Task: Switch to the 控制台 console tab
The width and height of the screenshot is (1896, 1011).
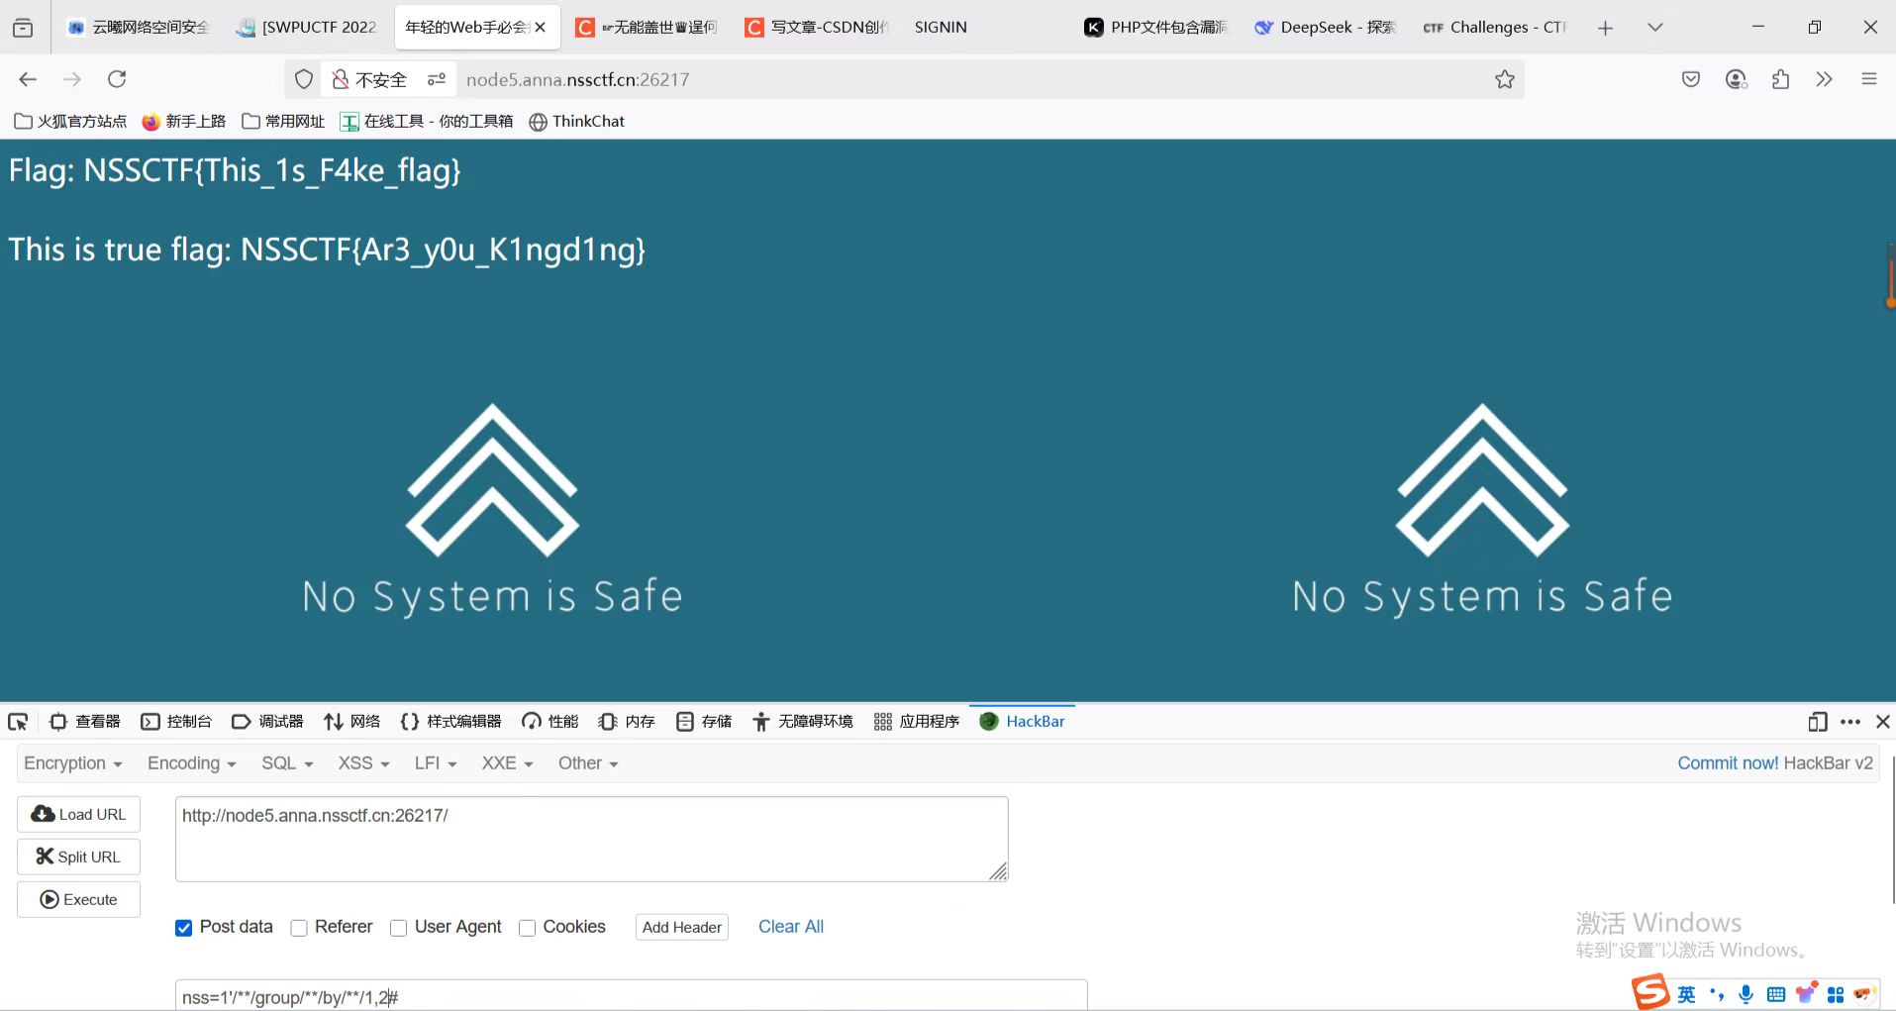Action: tap(176, 722)
